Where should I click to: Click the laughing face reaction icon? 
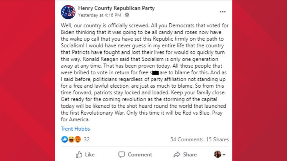coord(71,139)
